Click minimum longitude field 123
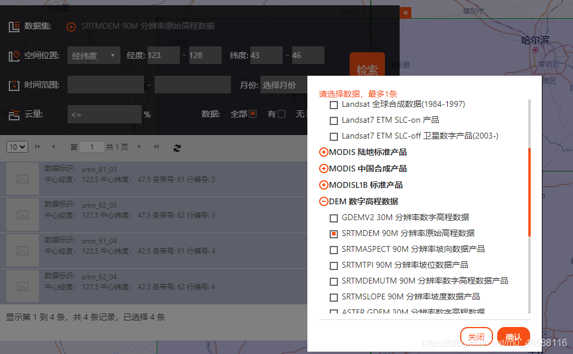Screen dimensions: 573x354 click(x=163, y=55)
